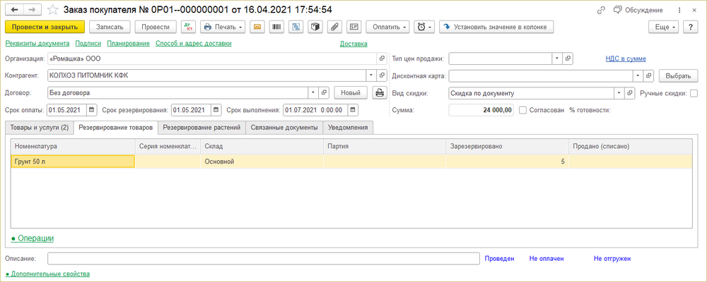Open the Дисконтная карта record via its icon
The width and height of the screenshot is (707, 282).
648,75
